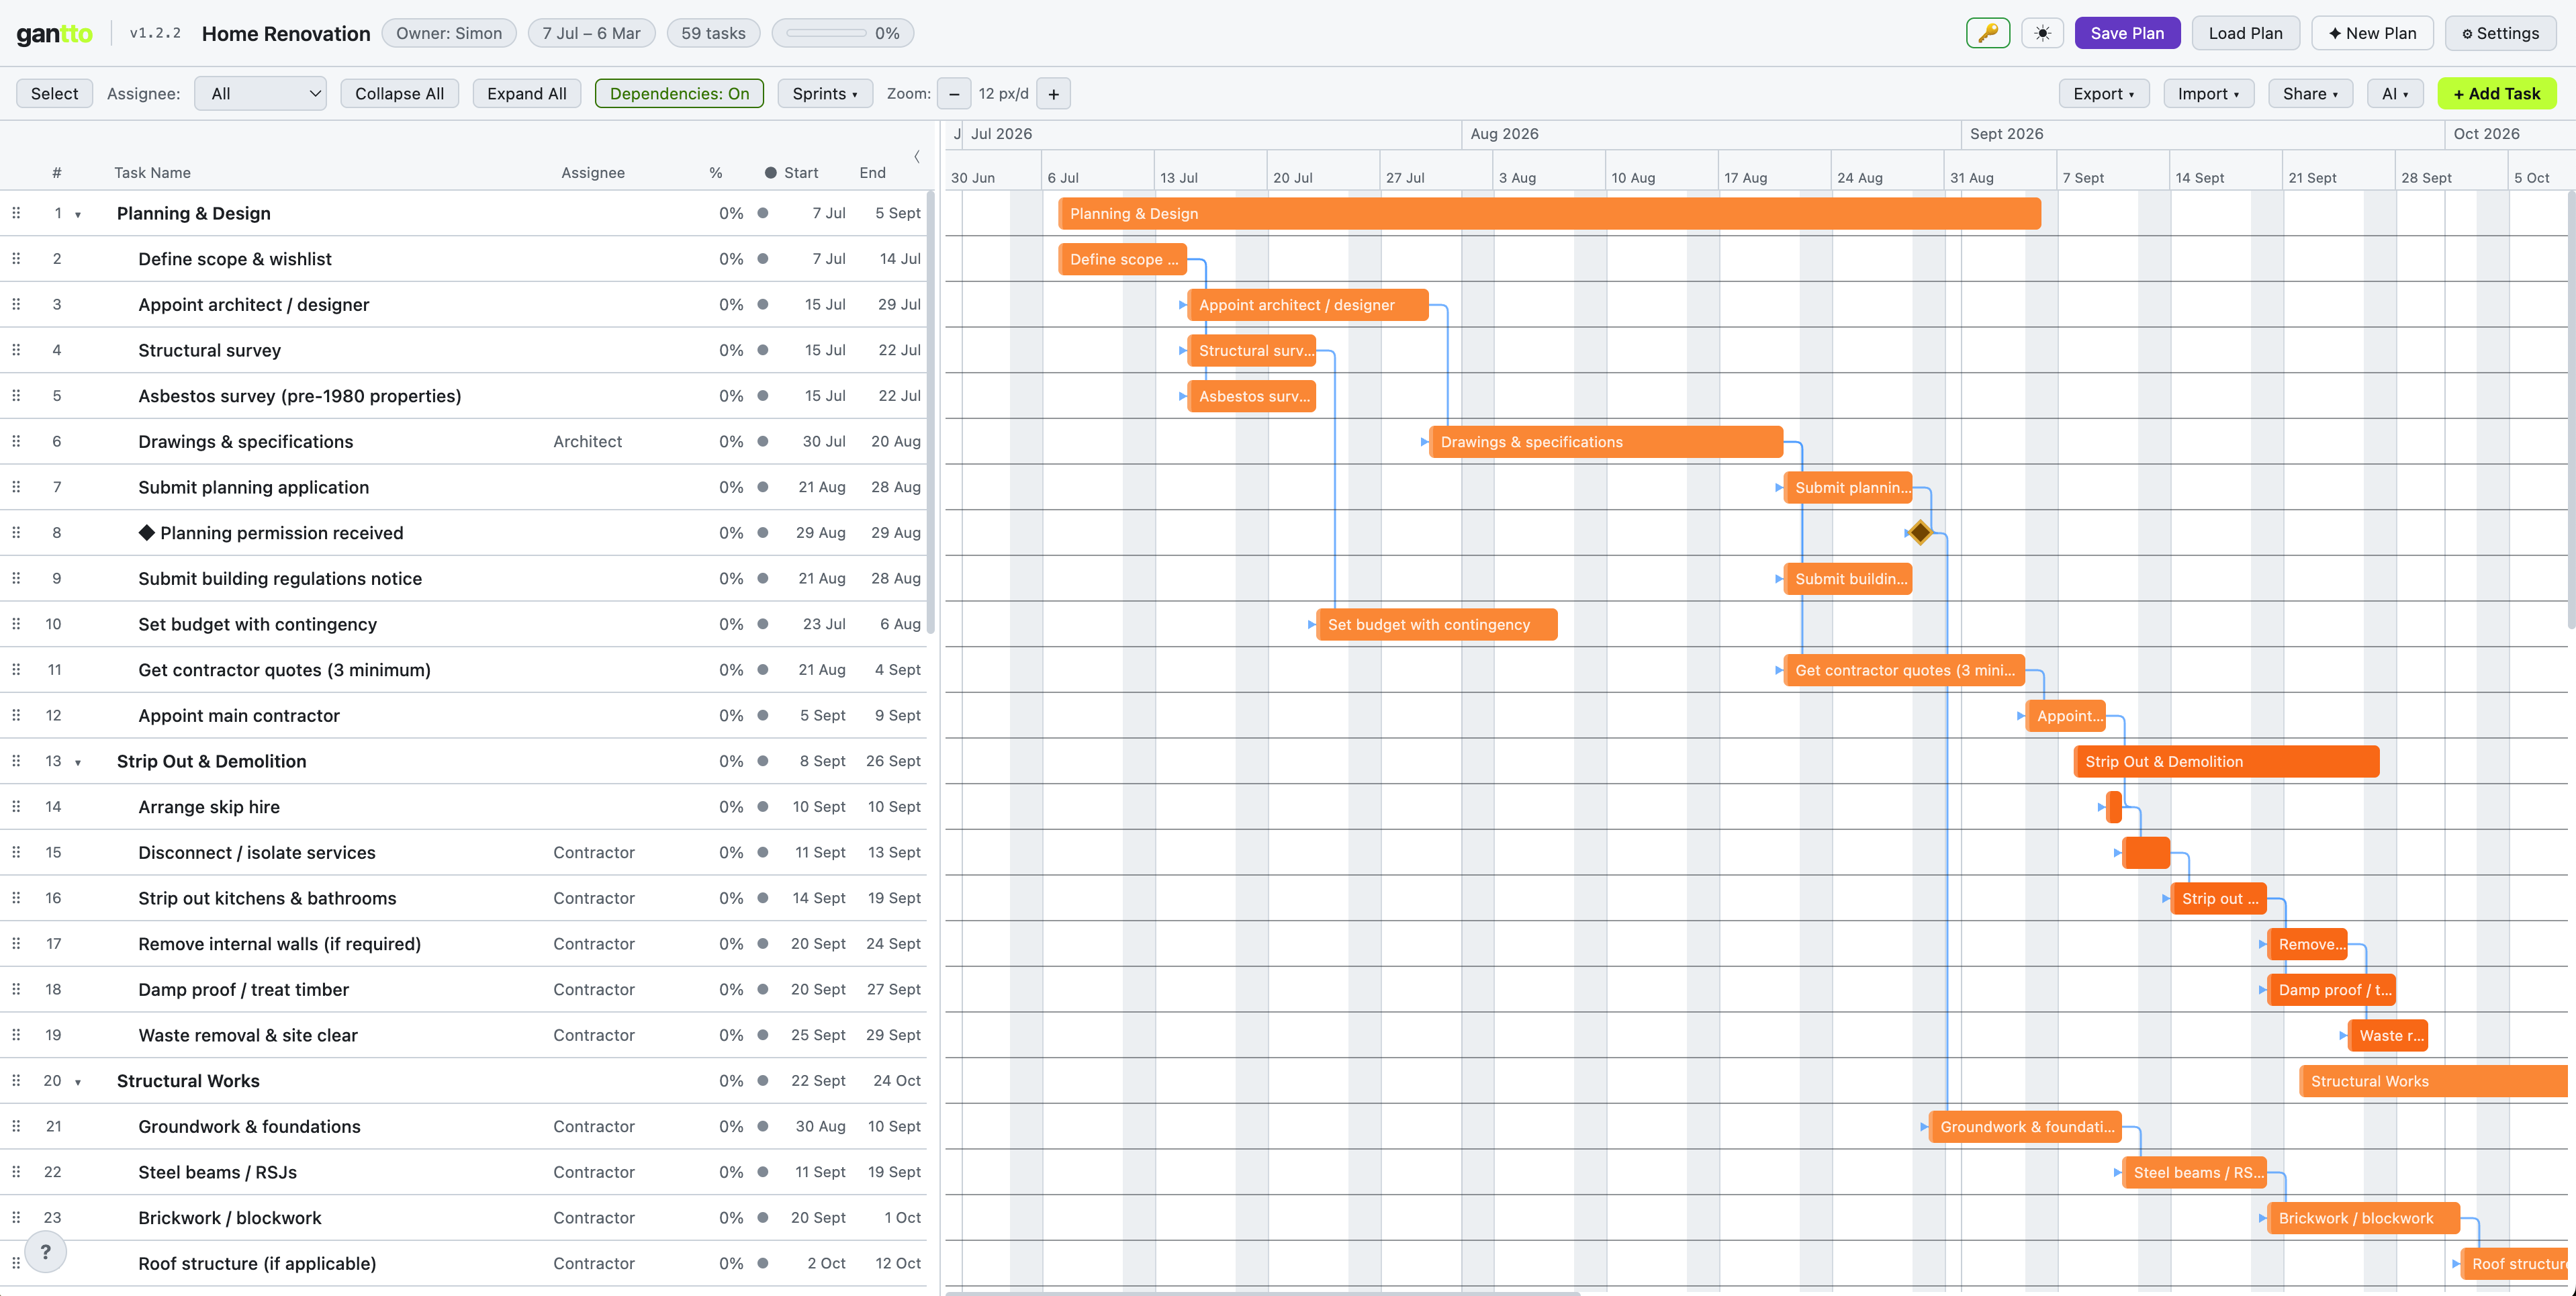Click drag handle of Strip Out & Demolition row
Viewport: 2576px width, 1296px height.
coord(16,761)
